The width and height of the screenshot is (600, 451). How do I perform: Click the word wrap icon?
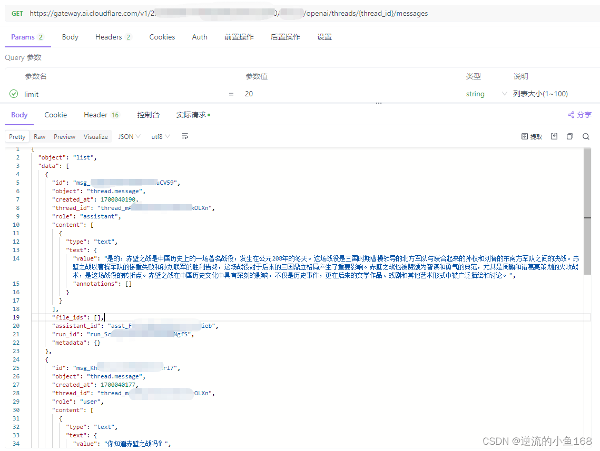click(185, 137)
